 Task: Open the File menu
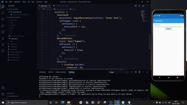(x=6, y=2)
